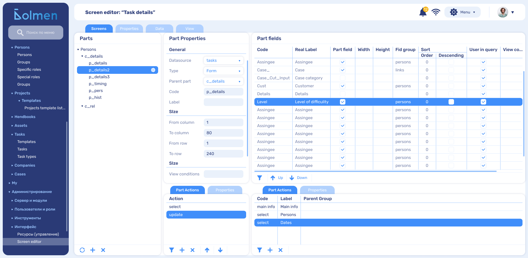Select p_timing in Parts tree

98,84
